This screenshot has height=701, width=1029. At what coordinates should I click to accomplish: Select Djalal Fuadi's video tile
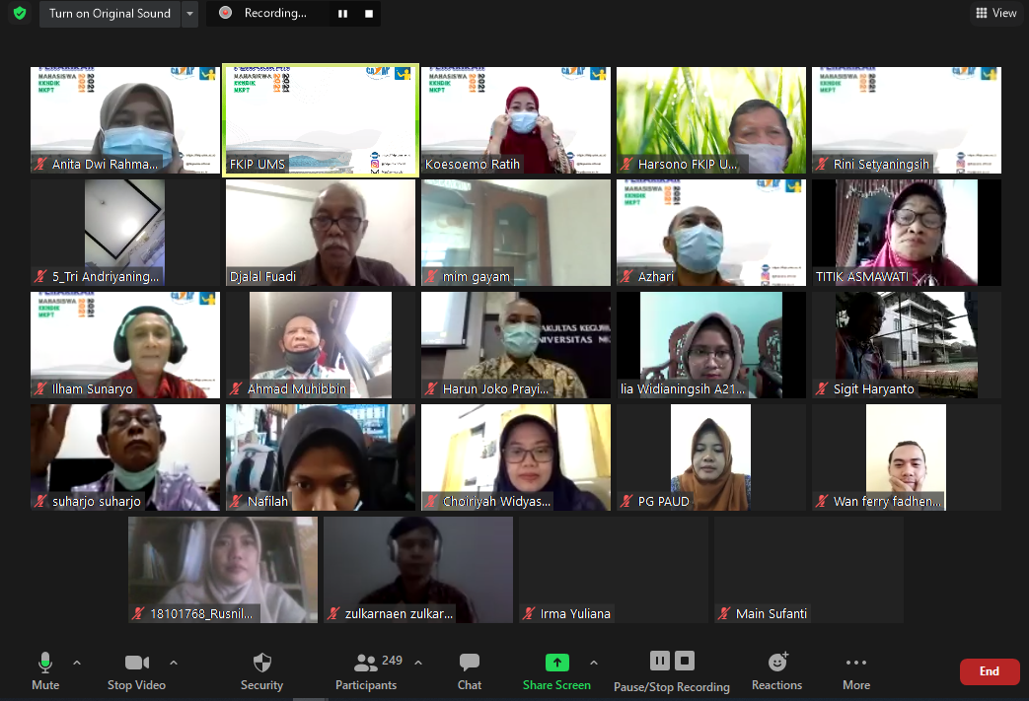coord(321,233)
